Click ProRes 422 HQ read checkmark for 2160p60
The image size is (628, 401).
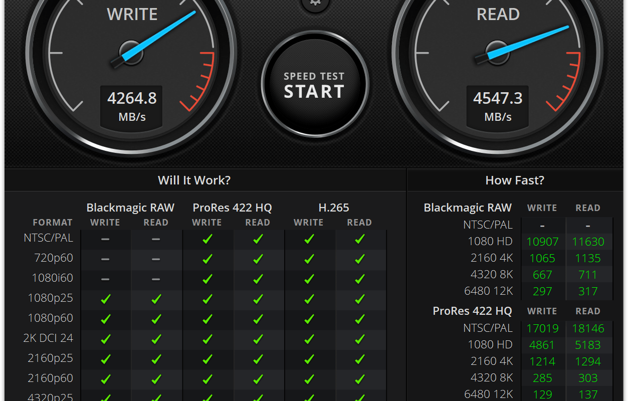(x=258, y=379)
